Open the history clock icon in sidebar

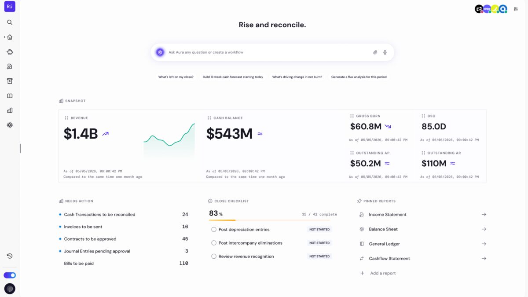click(10, 256)
